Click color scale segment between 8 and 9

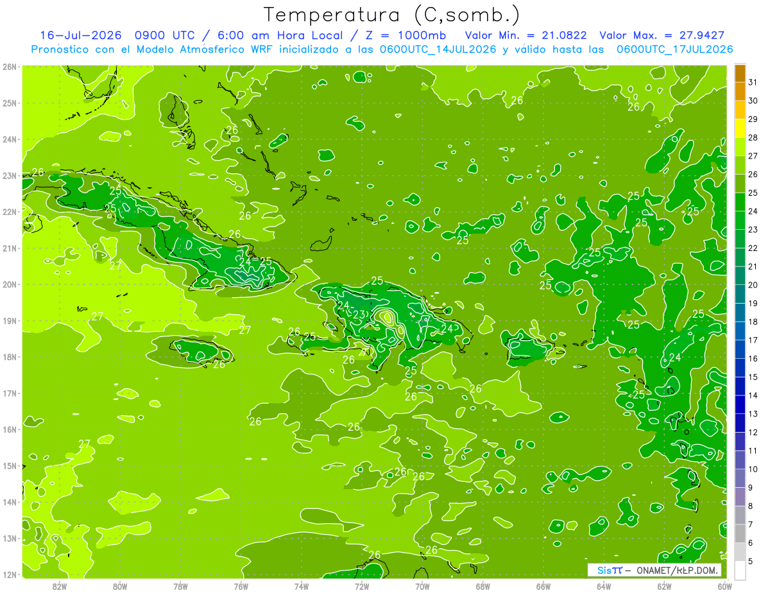pyautogui.click(x=740, y=497)
